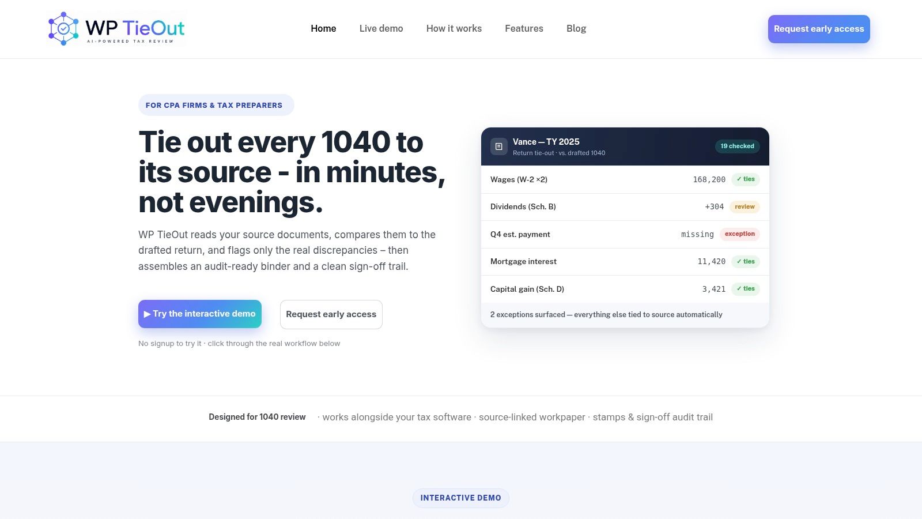Select the Wages (W-2 ×2) row
Viewport: 922px width, 519px height.
tap(625, 179)
